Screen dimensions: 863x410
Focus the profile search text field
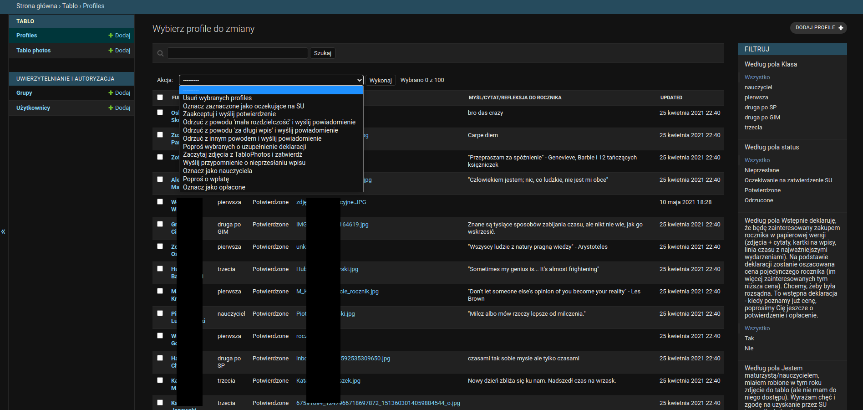pos(237,53)
